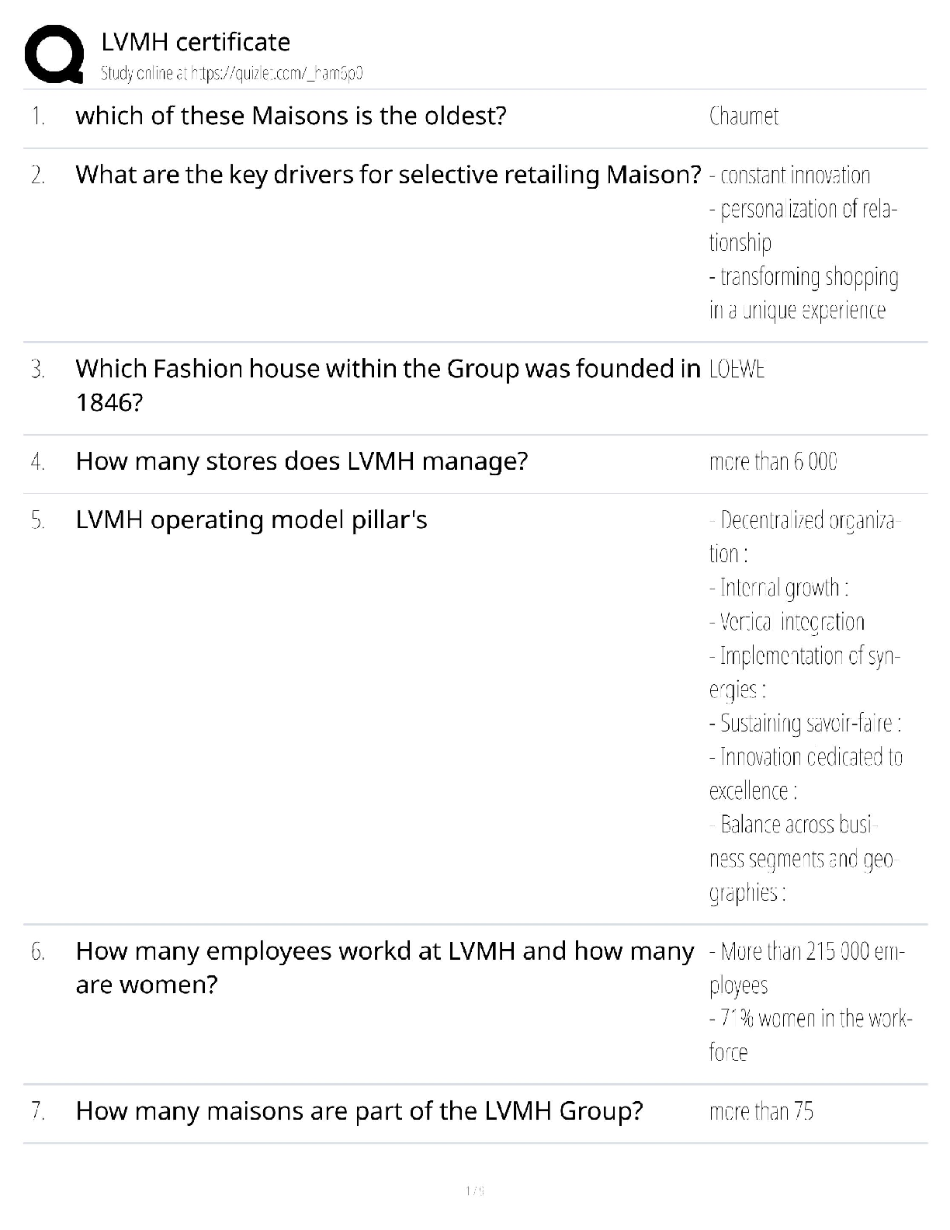Screen dimensions: 950x1230
Task: Click the constant innovation answer line
Action: 790,175
